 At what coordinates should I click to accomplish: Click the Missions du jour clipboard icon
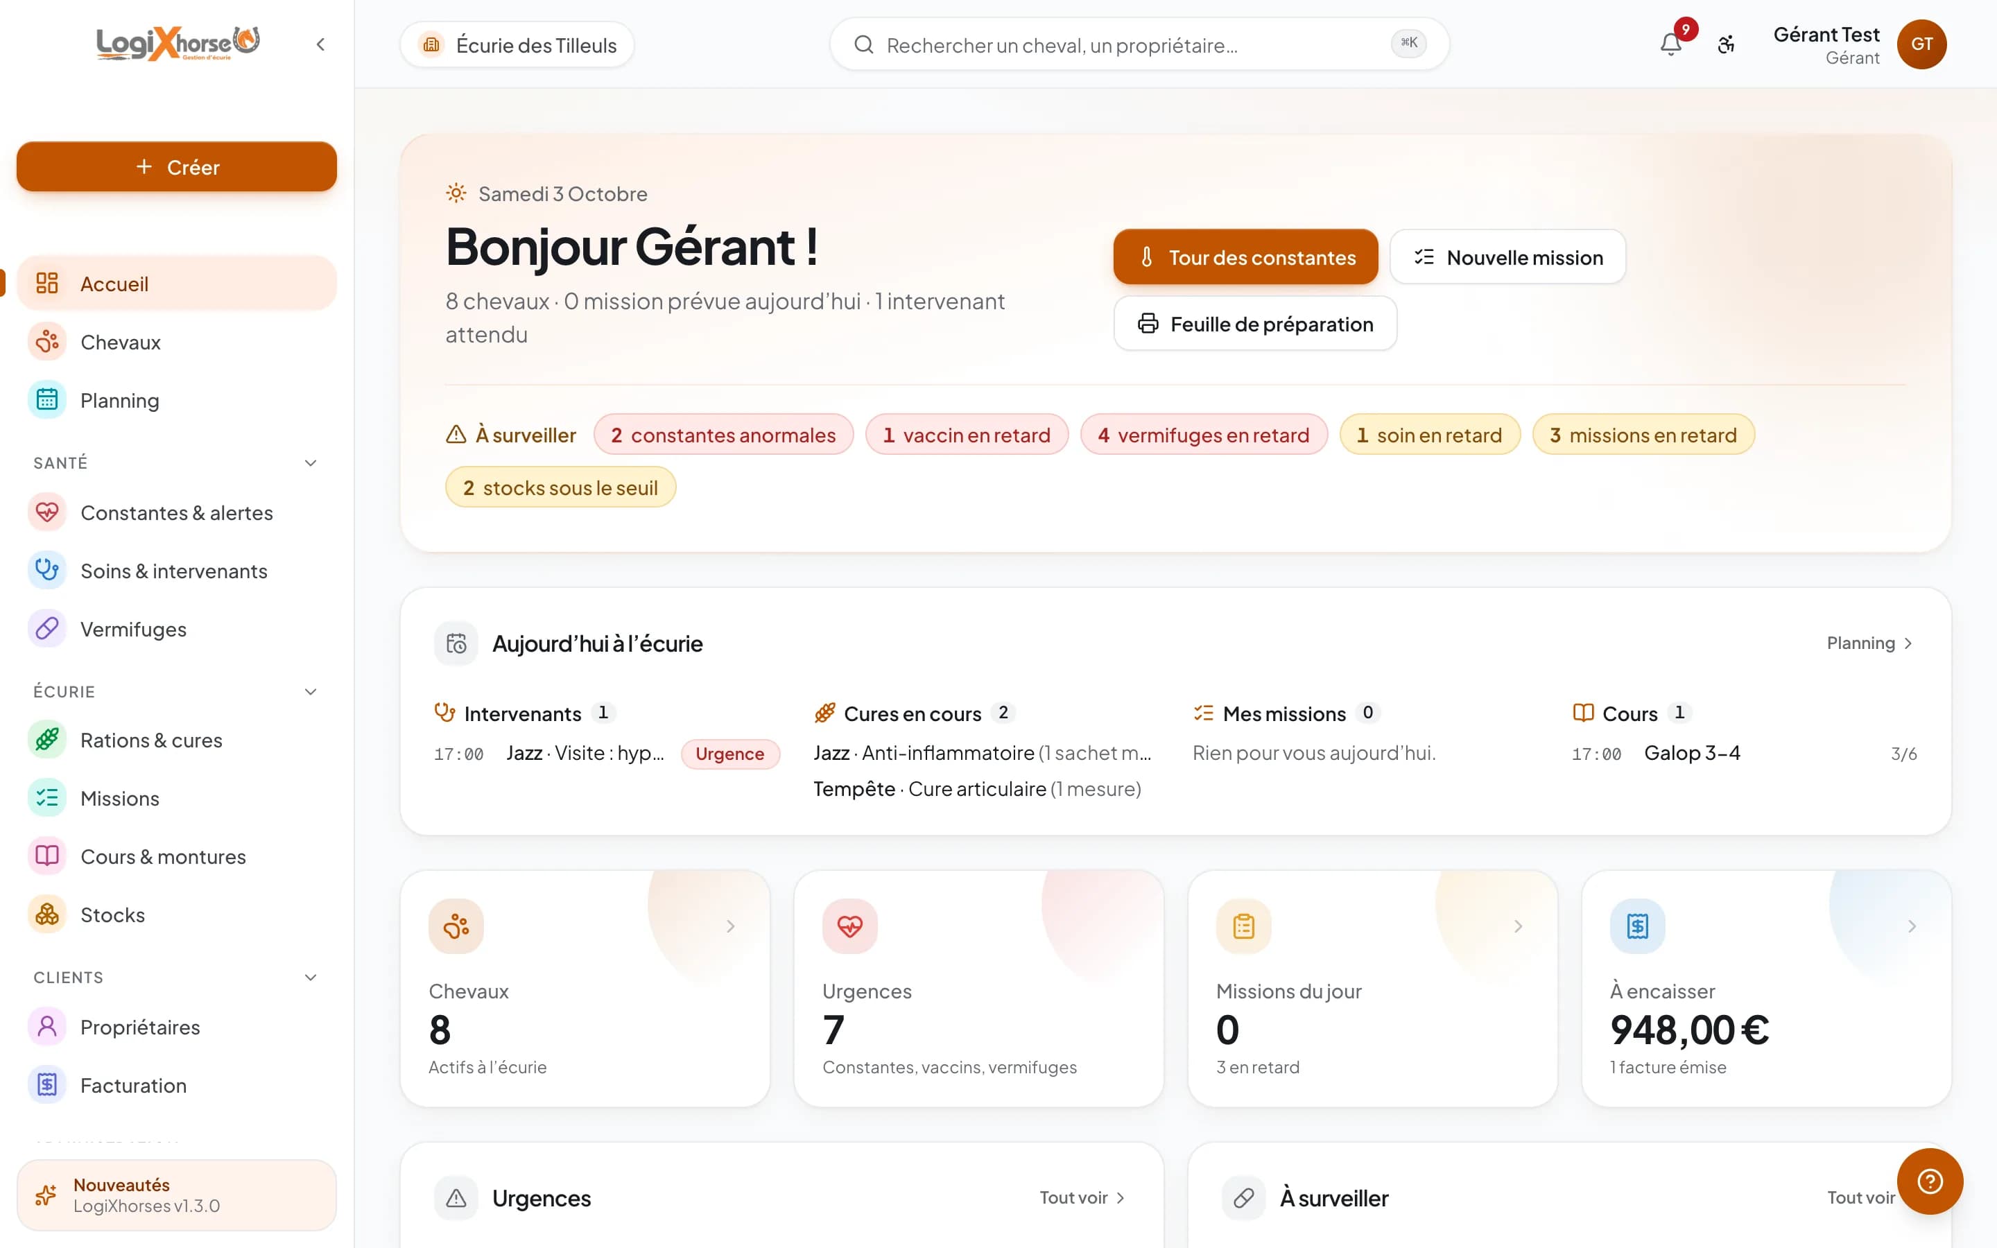click(1243, 926)
